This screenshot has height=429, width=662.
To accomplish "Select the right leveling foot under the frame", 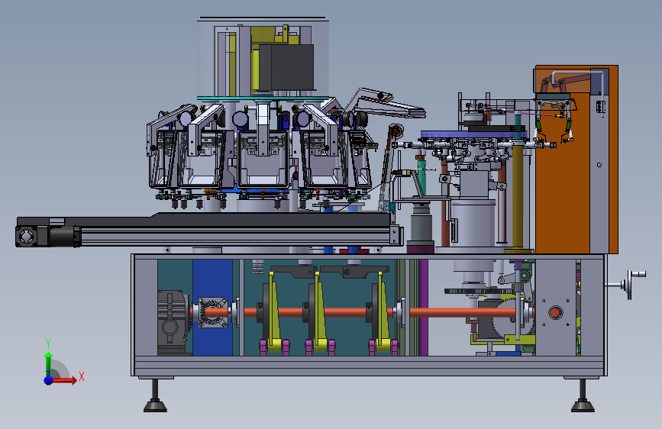I will (583, 395).
